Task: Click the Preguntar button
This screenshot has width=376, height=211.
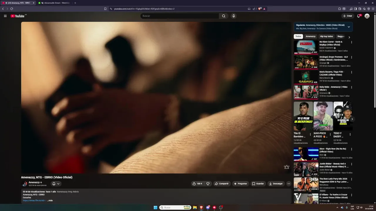Action: click(240, 184)
